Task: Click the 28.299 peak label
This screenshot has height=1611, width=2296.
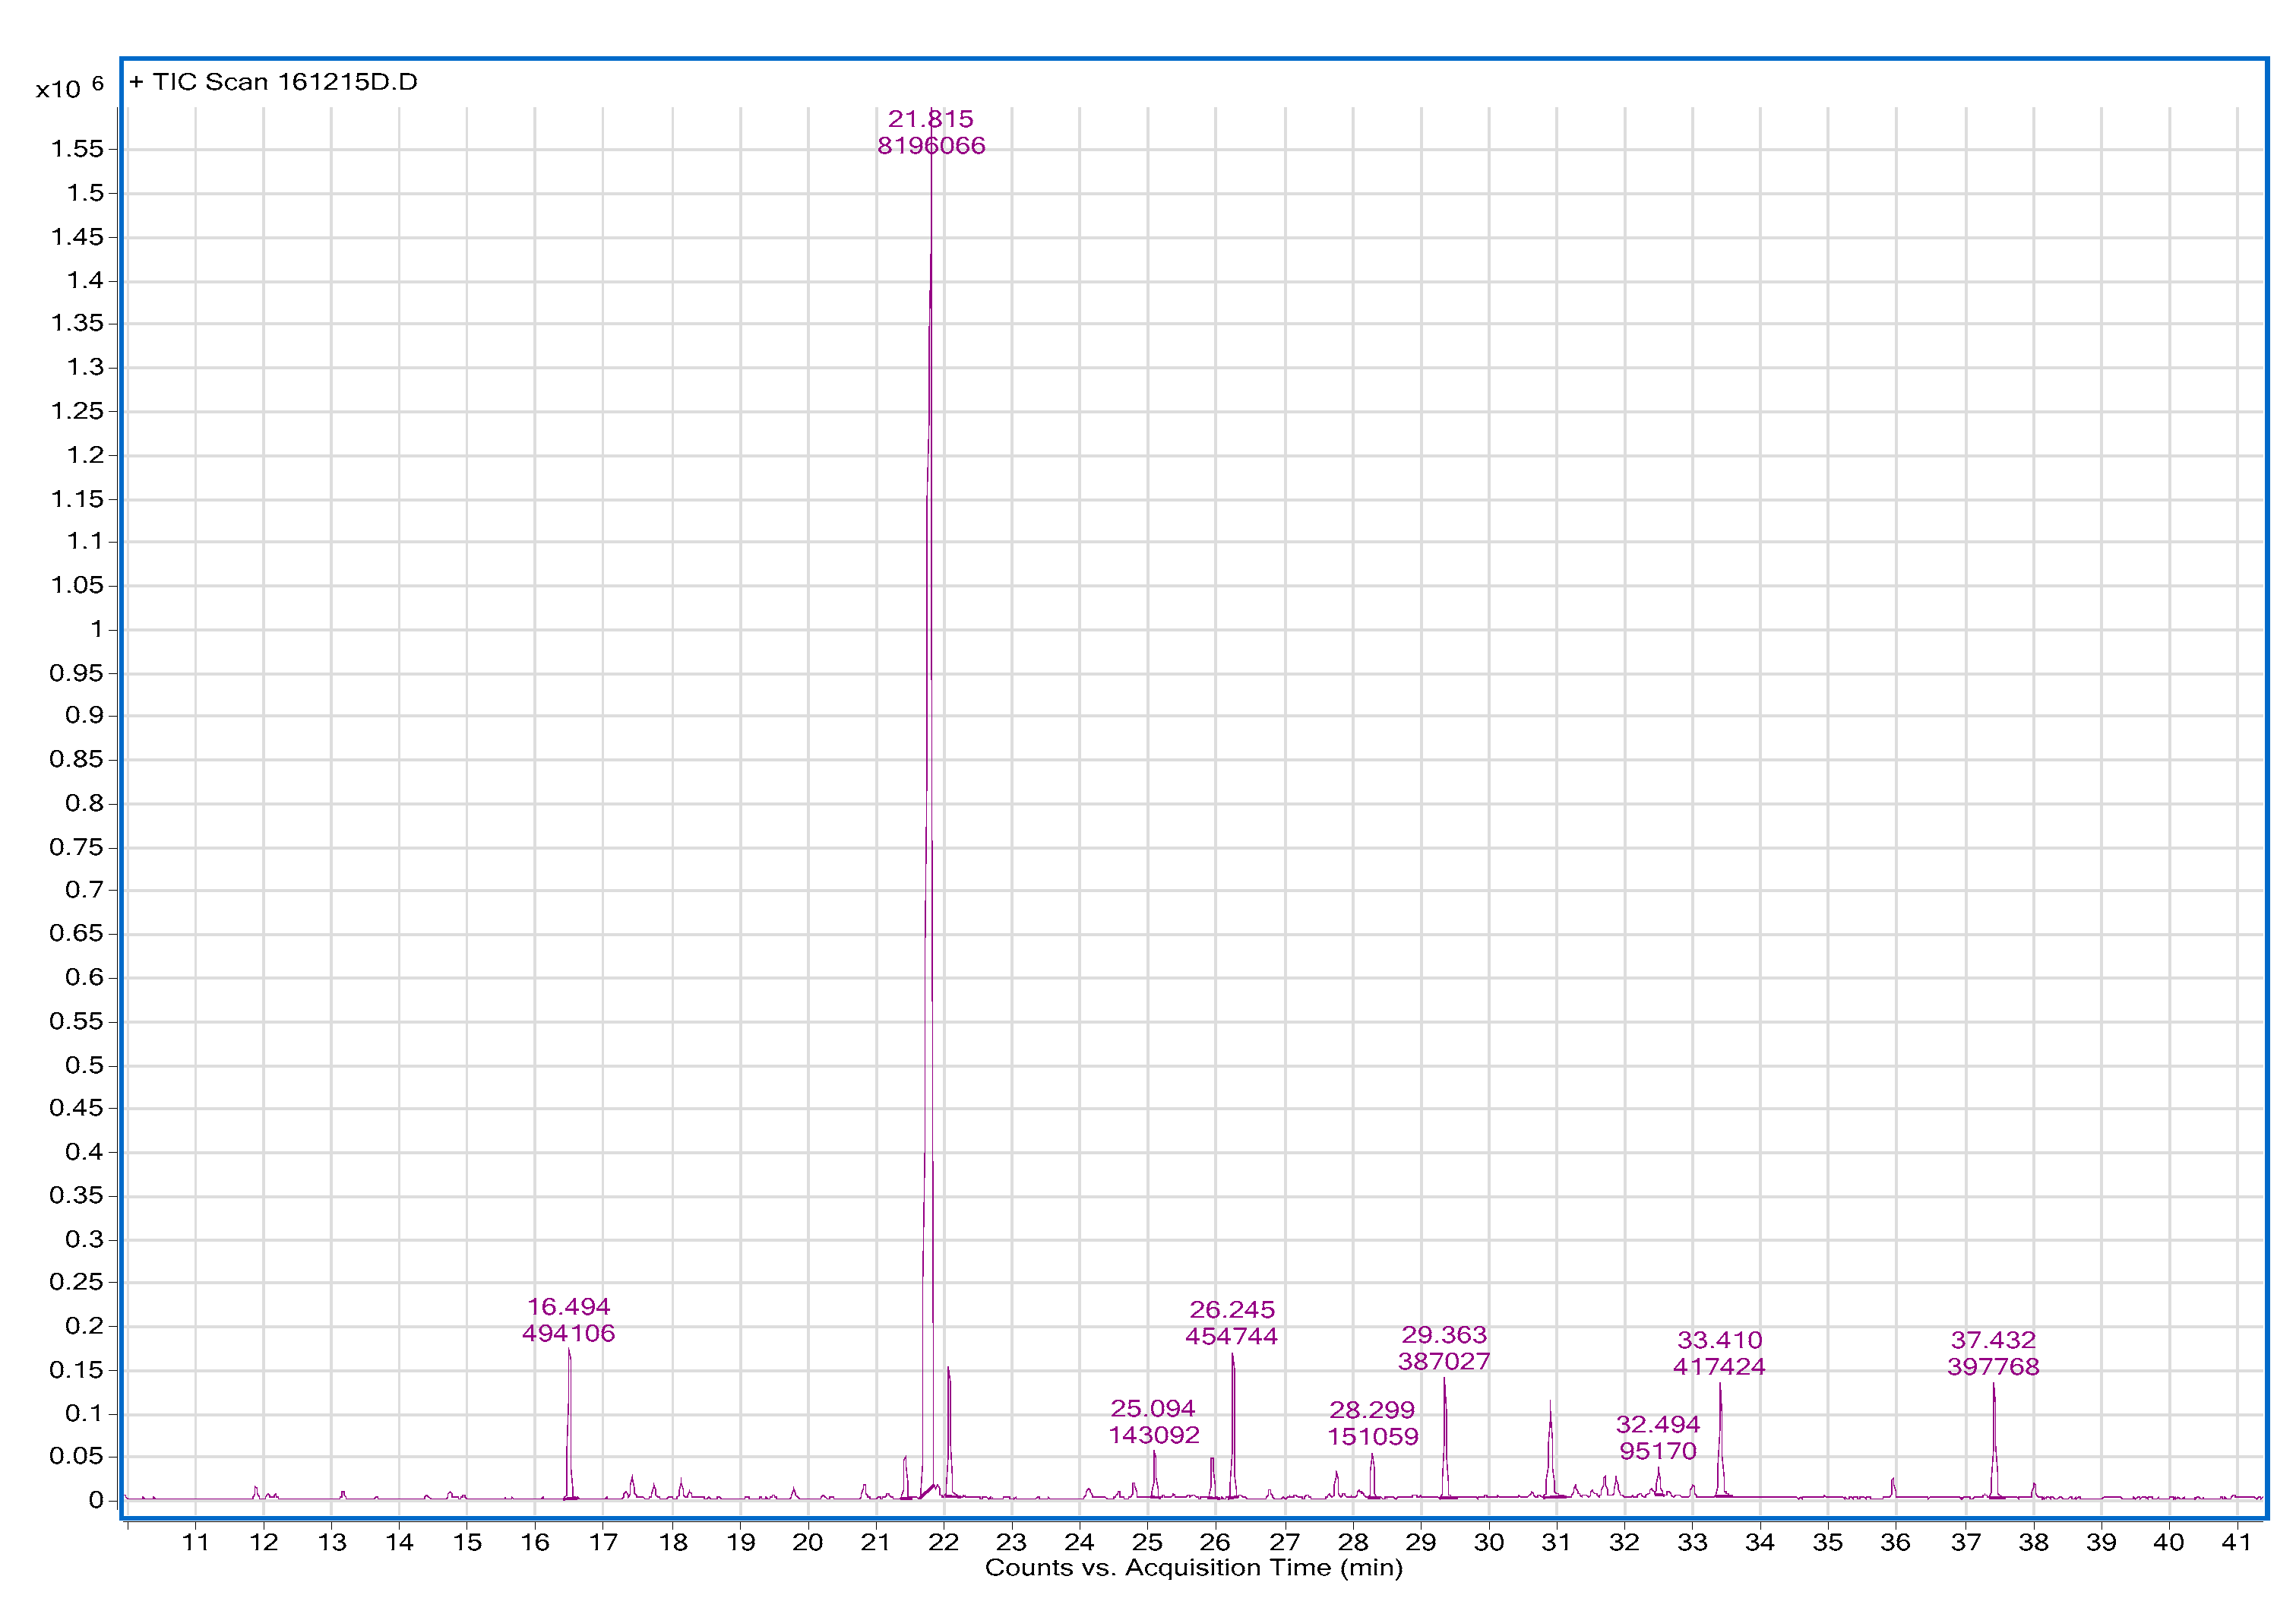Action: click(1371, 1409)
